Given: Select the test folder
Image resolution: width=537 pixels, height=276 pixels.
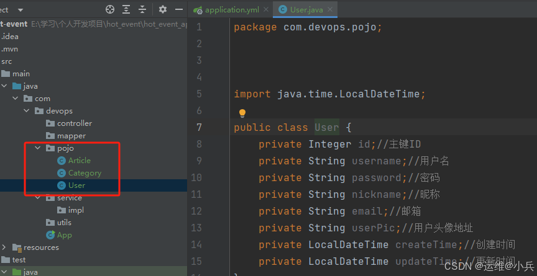Looking at the screenshot, I should 19,260.
